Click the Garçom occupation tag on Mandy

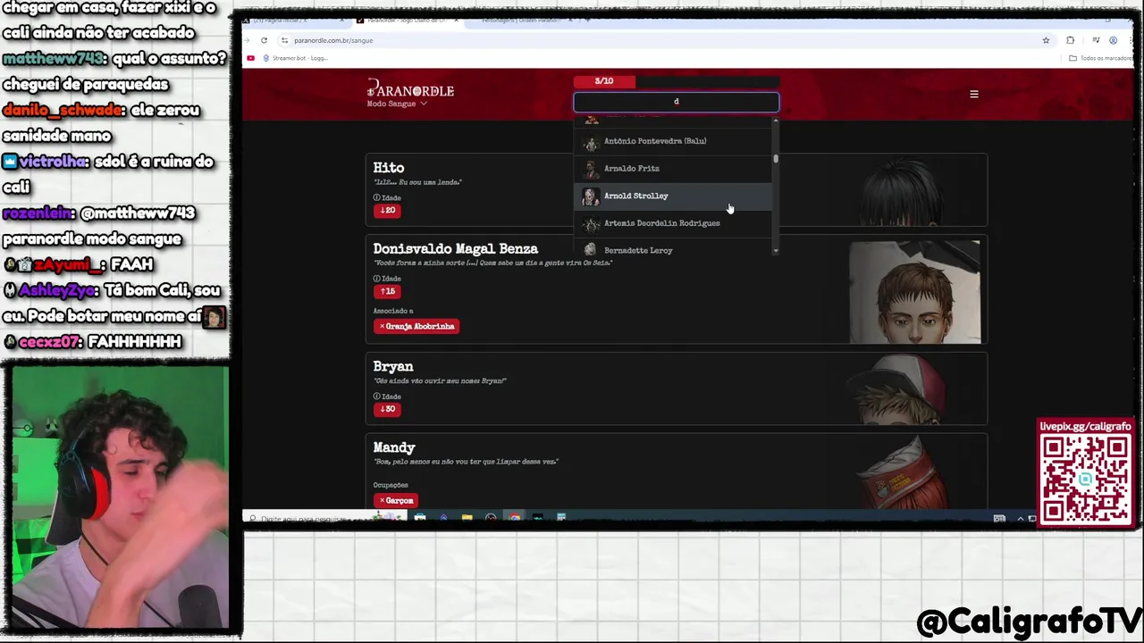(395, 500)
